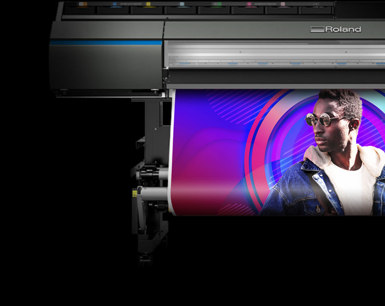Click the illuminated print platen area
385x306 pixels.
click(x=274, y=54)
